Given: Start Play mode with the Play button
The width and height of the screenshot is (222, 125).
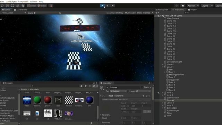Looking at the screenshot, I should pos(102,6).
